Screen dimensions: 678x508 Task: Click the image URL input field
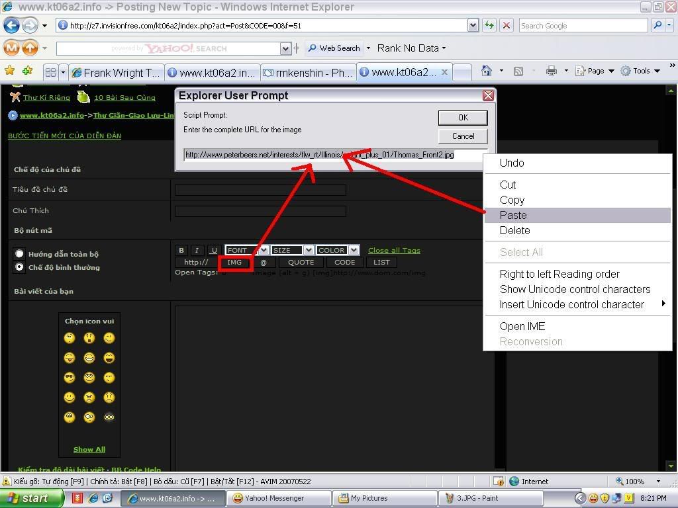pos(335,155)
